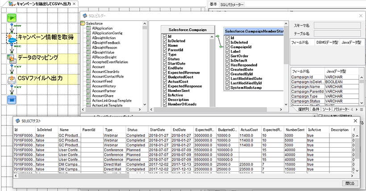Select the Salesforce キャンペーン情報を取得 component icon
The height and width of the screenshot is (191, 366).
[x=12, y=38]
